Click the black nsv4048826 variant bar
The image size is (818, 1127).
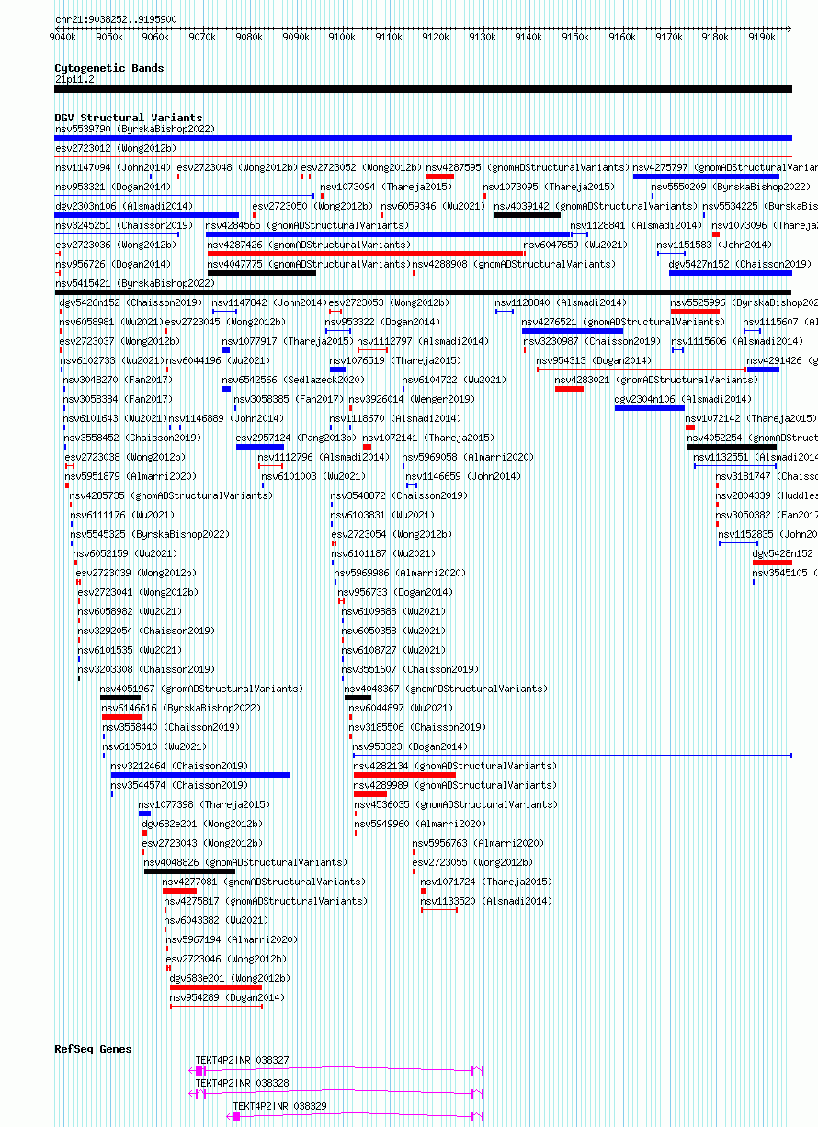point(189,871)
